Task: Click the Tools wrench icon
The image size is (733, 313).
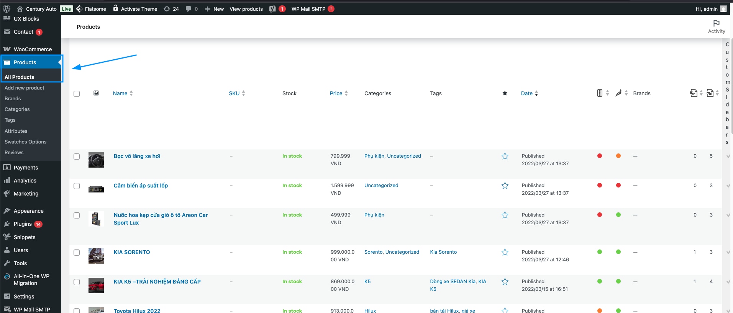Action: (x=7, y=263)
